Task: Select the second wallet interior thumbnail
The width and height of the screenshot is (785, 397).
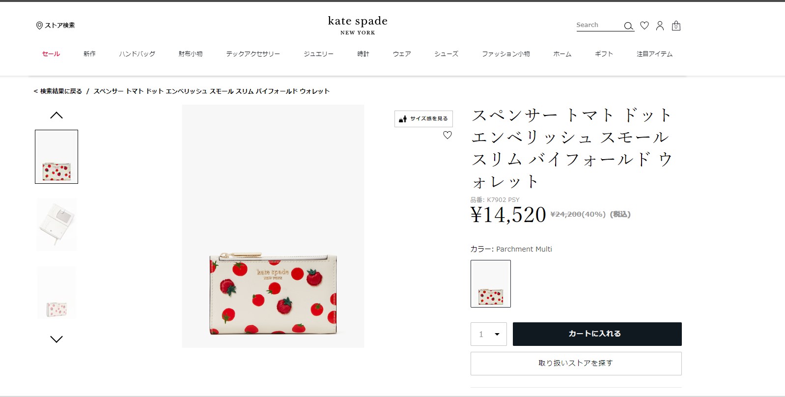Action: point(56,225)
